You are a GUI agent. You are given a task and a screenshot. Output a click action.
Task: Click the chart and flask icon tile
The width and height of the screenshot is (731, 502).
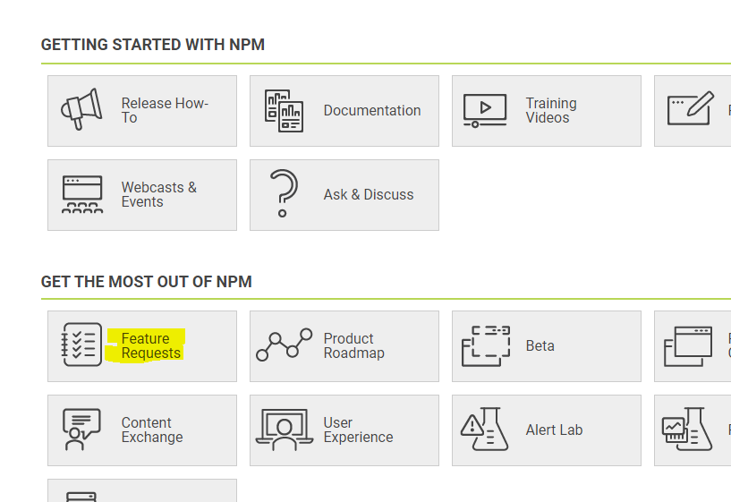693,430
